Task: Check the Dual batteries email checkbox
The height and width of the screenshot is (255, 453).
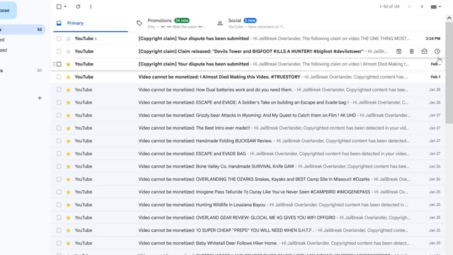Action: coord(59,90)
